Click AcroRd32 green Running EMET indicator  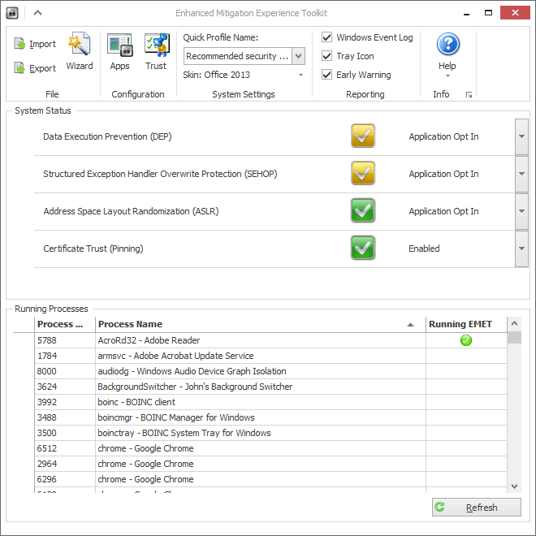[x=466, y=340]
